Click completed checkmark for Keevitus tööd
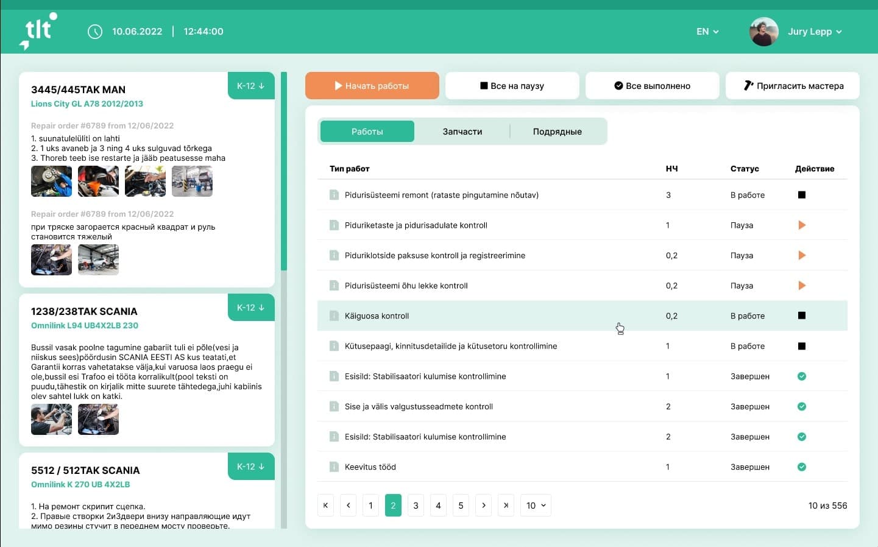Image resolution: width=878 pixels, height=547 pixels. point(802,467)
